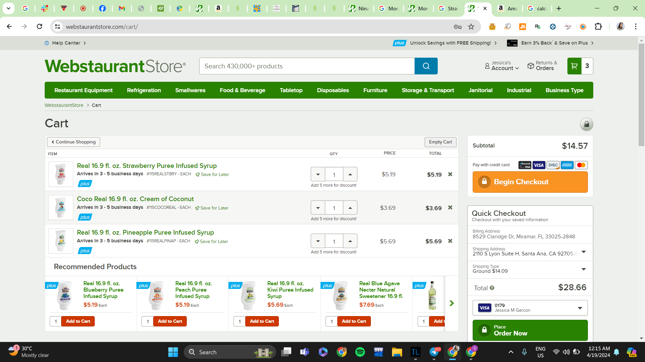
Task: Open File Explorer from taskbar
Action: click(397, 352)
